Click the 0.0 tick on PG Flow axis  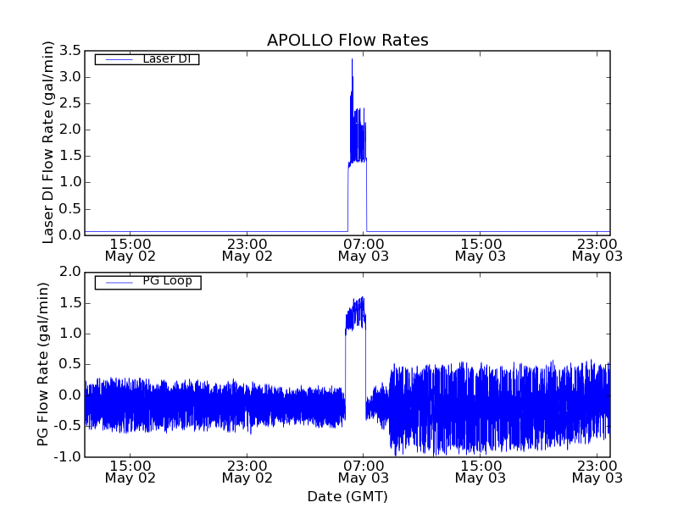pos(70,395)
